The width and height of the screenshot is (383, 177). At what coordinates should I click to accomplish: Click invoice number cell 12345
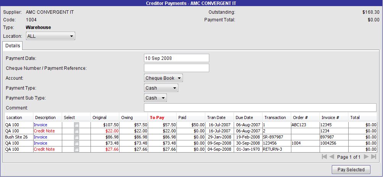pyautogui.click(x=334, y=125)
